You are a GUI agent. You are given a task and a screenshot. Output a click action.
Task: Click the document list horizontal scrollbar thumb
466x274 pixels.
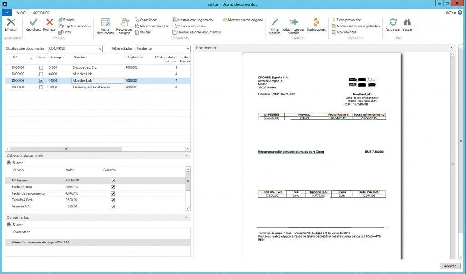tap(66, 149)
